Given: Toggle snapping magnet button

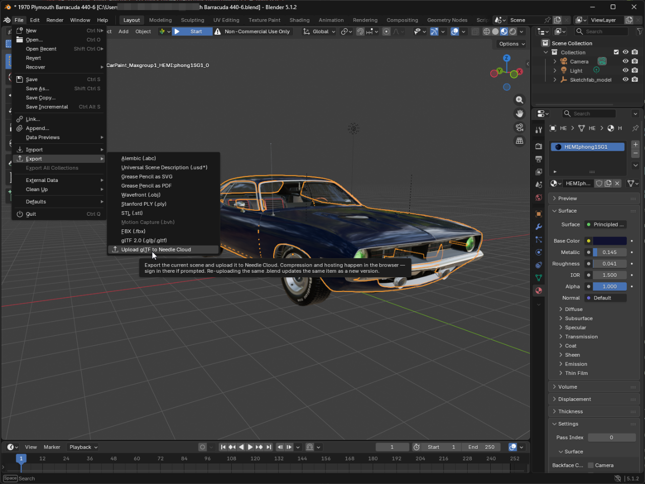Looking at the screenshot, I should click(x=360, y=31).
